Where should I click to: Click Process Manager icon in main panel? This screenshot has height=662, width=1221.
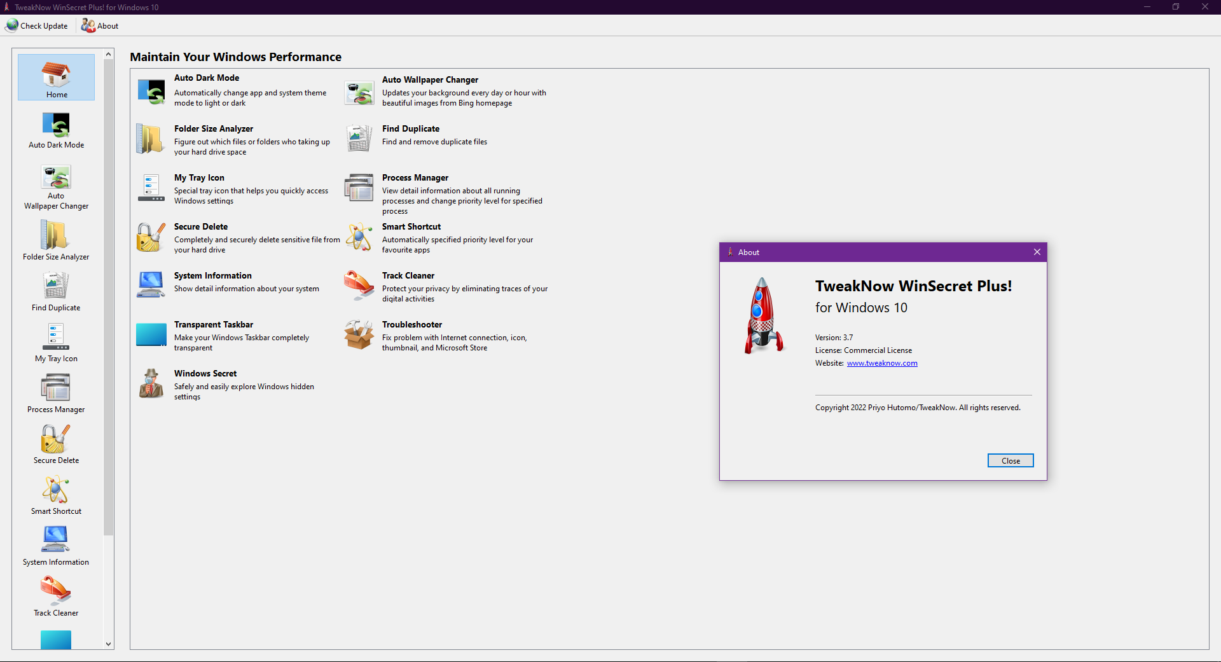359,188
